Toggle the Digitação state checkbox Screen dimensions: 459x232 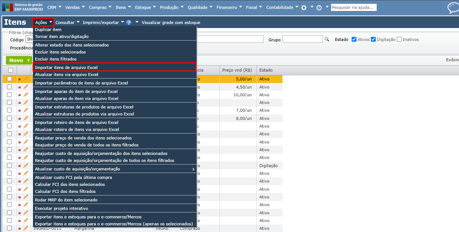pos(373,39)
